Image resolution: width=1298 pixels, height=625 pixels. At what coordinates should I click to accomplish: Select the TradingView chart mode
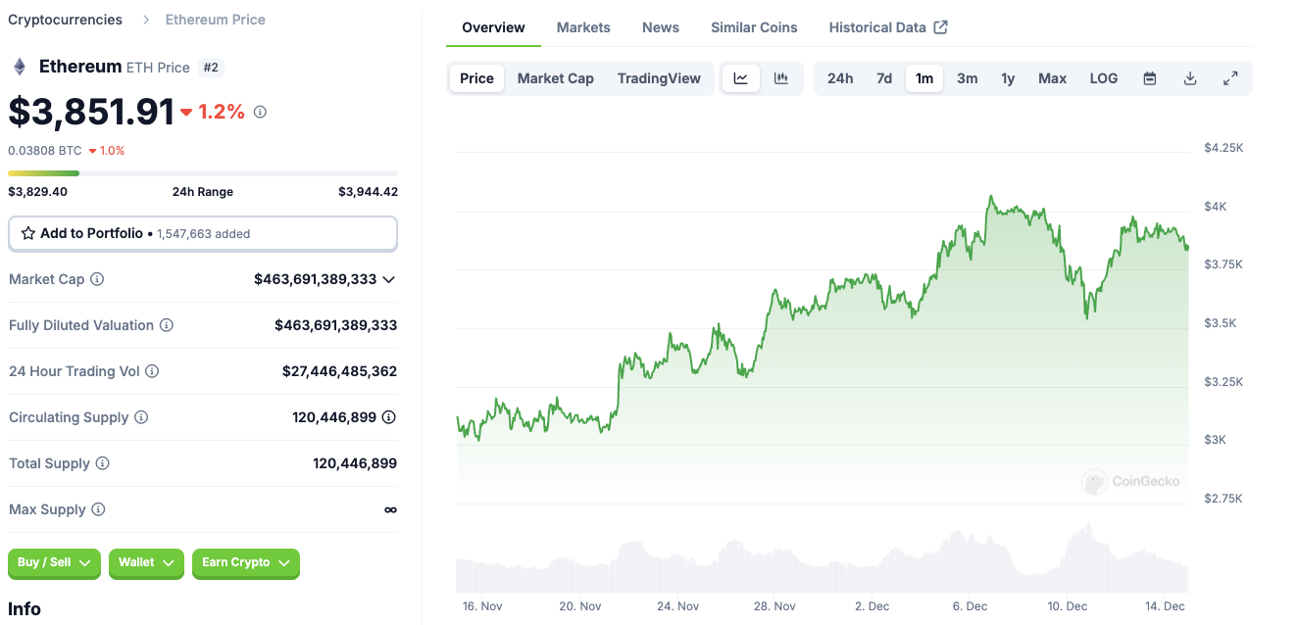pyautogui.click(x=659, y=78)
